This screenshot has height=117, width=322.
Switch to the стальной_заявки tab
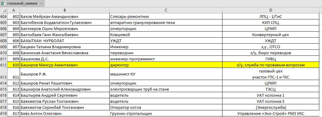click(x=22, y=4)
